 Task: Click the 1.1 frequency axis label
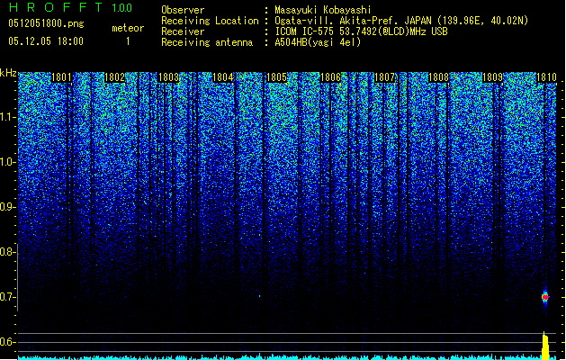point(8,117)
